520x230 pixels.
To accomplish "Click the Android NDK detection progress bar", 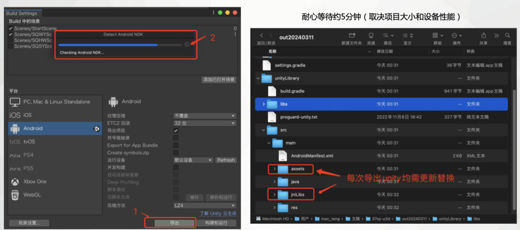I will [120, 45].
